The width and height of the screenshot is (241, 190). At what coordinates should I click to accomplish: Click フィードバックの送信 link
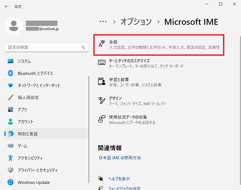124,188
